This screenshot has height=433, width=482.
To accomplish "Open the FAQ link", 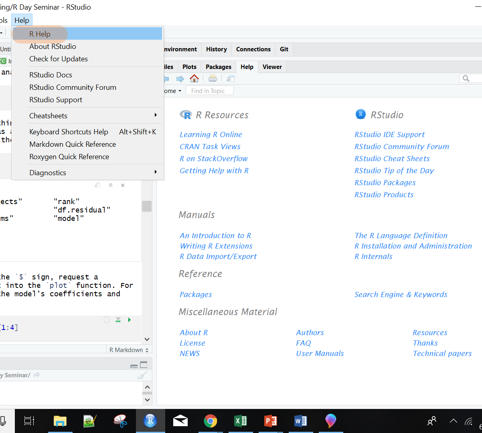I will 304,343.
